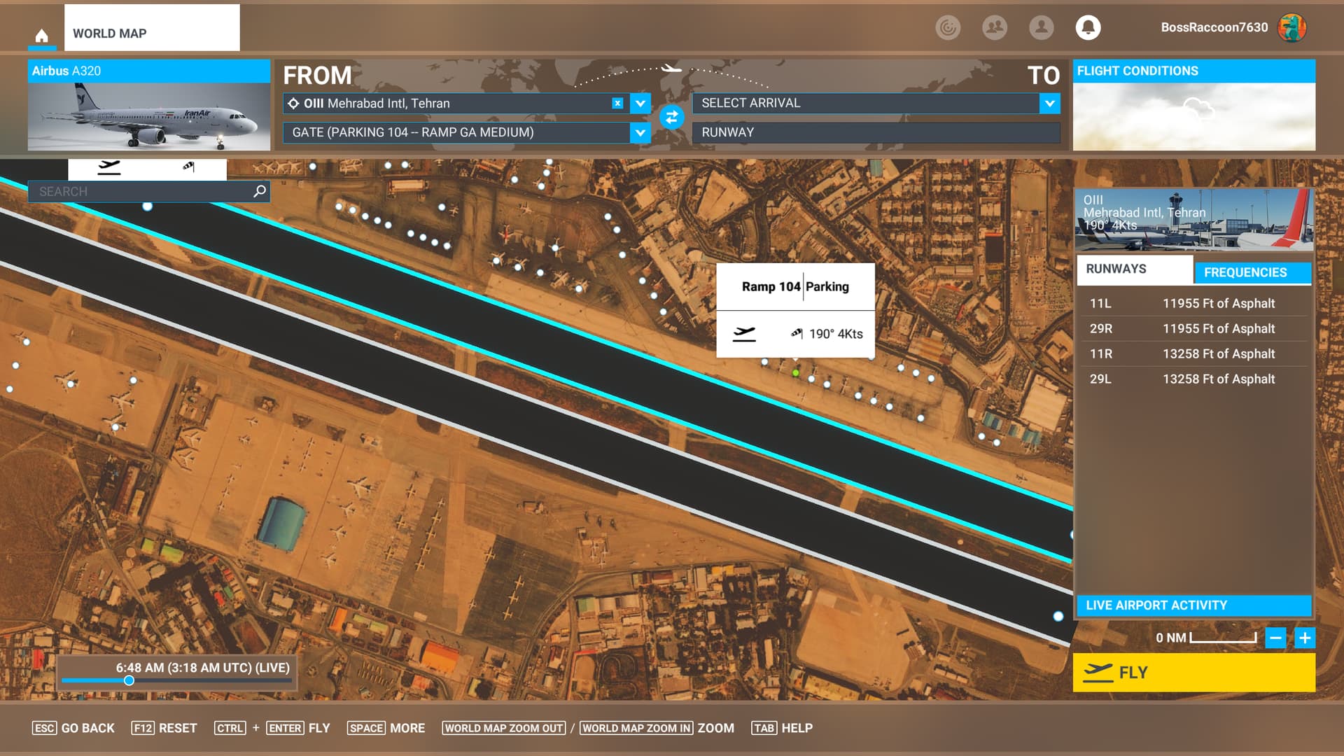Open the SELECT ARRIVAL airport dropdown
The width and height of the screenshot is (1344, 756).
(x=1051, y=102)
